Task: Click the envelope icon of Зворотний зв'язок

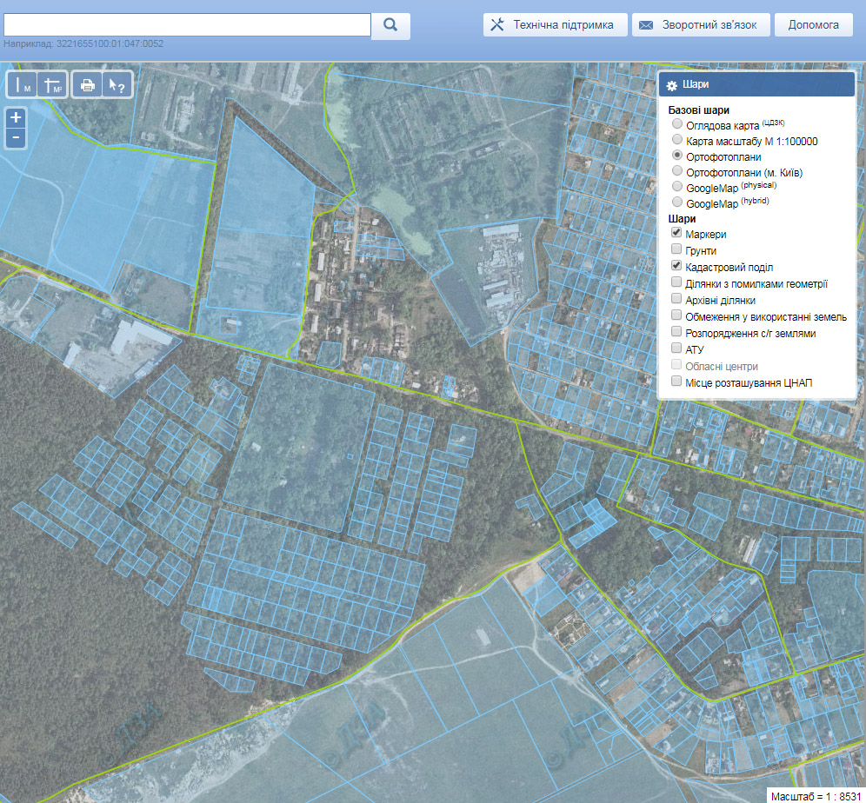Action: click(x=646, y=25)
